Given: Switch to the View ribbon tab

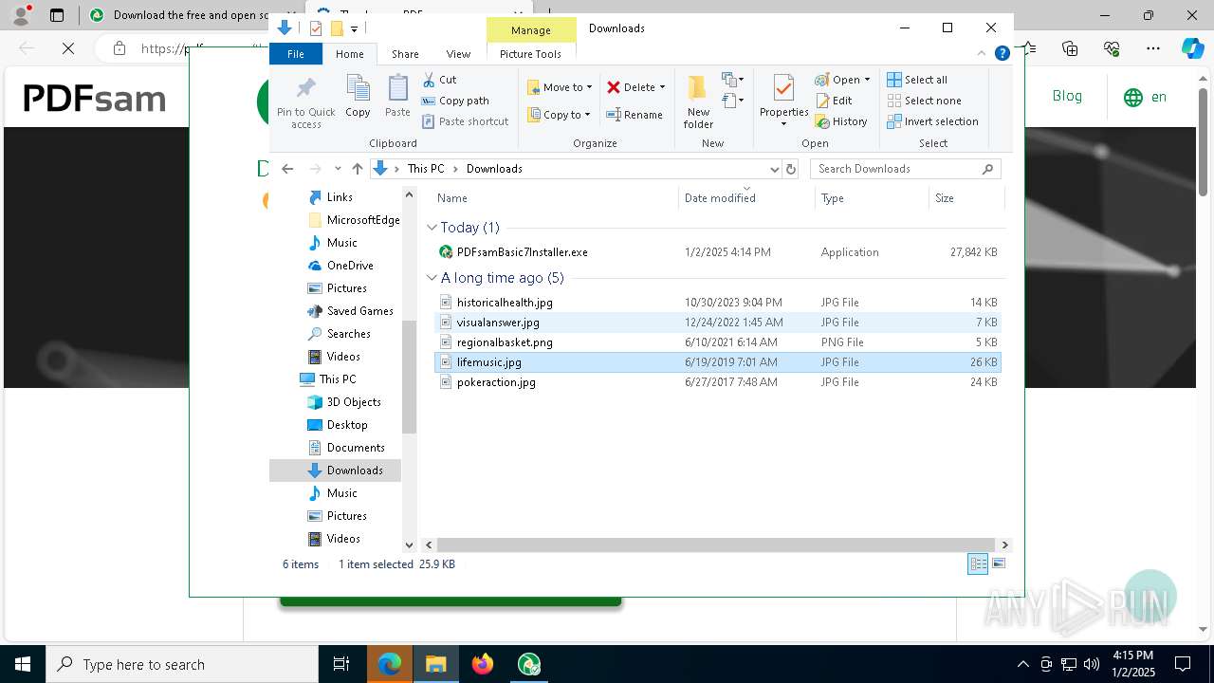Looking at the screenshot, I should click(458, 54).
